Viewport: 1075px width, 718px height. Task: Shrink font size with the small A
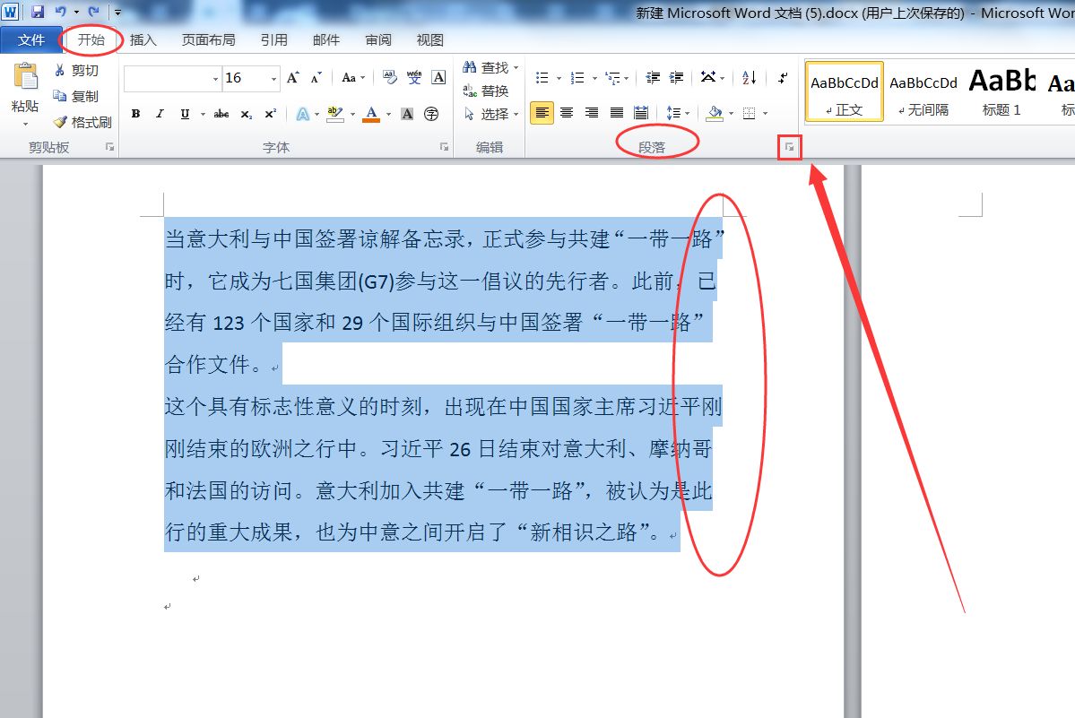click(316, 77)
